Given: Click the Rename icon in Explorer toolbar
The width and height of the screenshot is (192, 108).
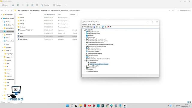Looking at the screenshot, I should coord(27,5).
